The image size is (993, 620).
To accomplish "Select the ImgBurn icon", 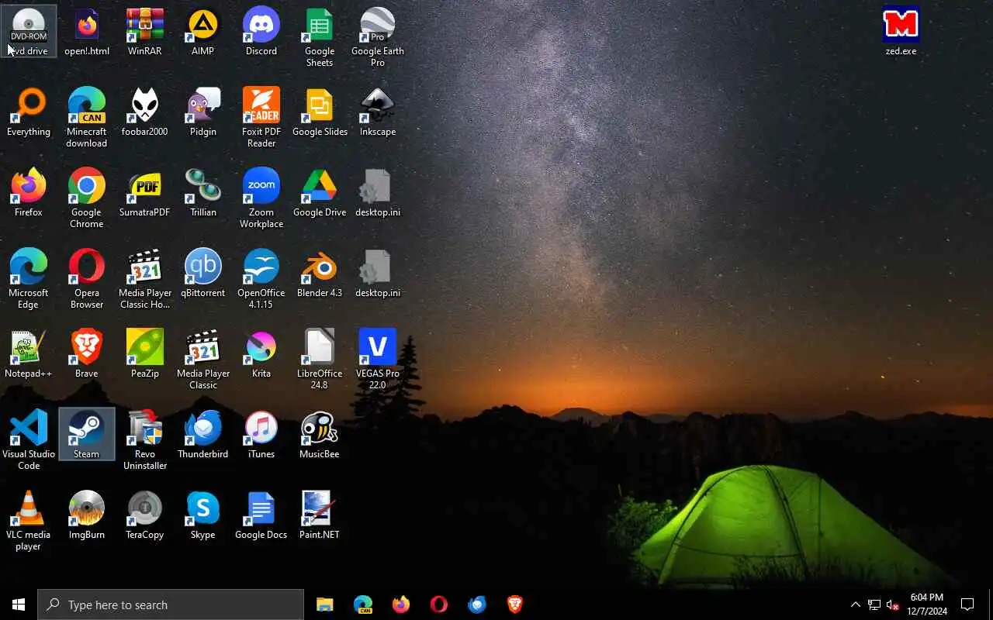I will click(87, 515).
